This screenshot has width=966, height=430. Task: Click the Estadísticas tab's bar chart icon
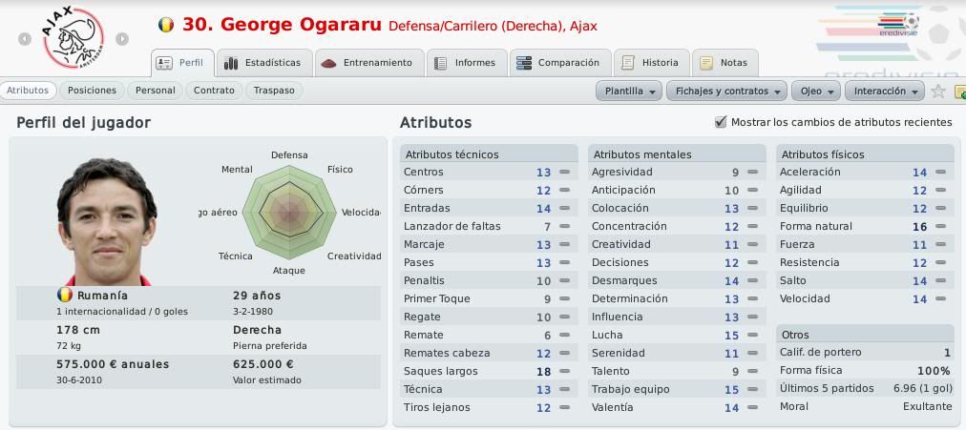click(x=231, y=63)
